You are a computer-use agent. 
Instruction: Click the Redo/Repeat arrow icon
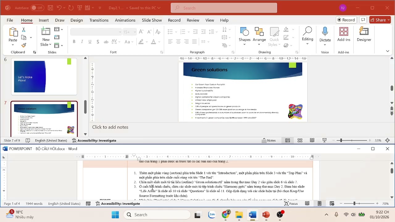click(x=71, y=8)
